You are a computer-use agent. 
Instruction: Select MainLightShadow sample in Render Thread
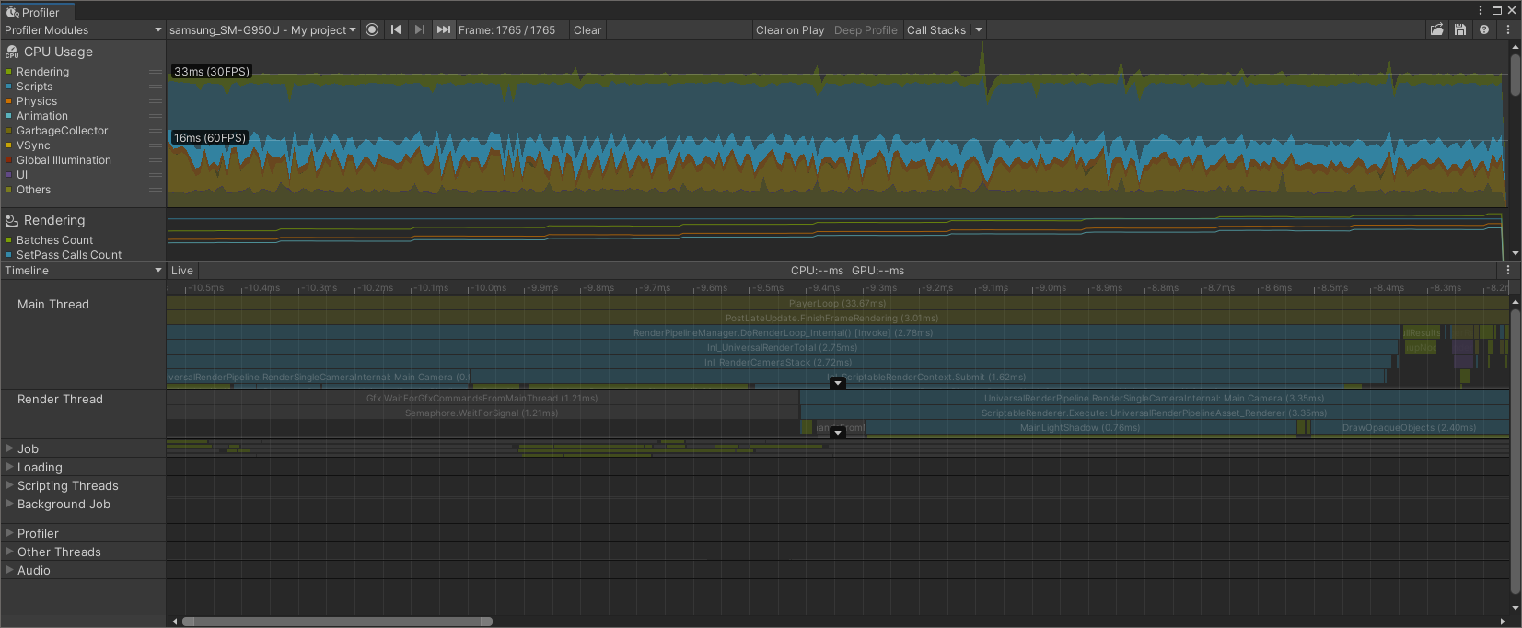(x=1080, y=427)
